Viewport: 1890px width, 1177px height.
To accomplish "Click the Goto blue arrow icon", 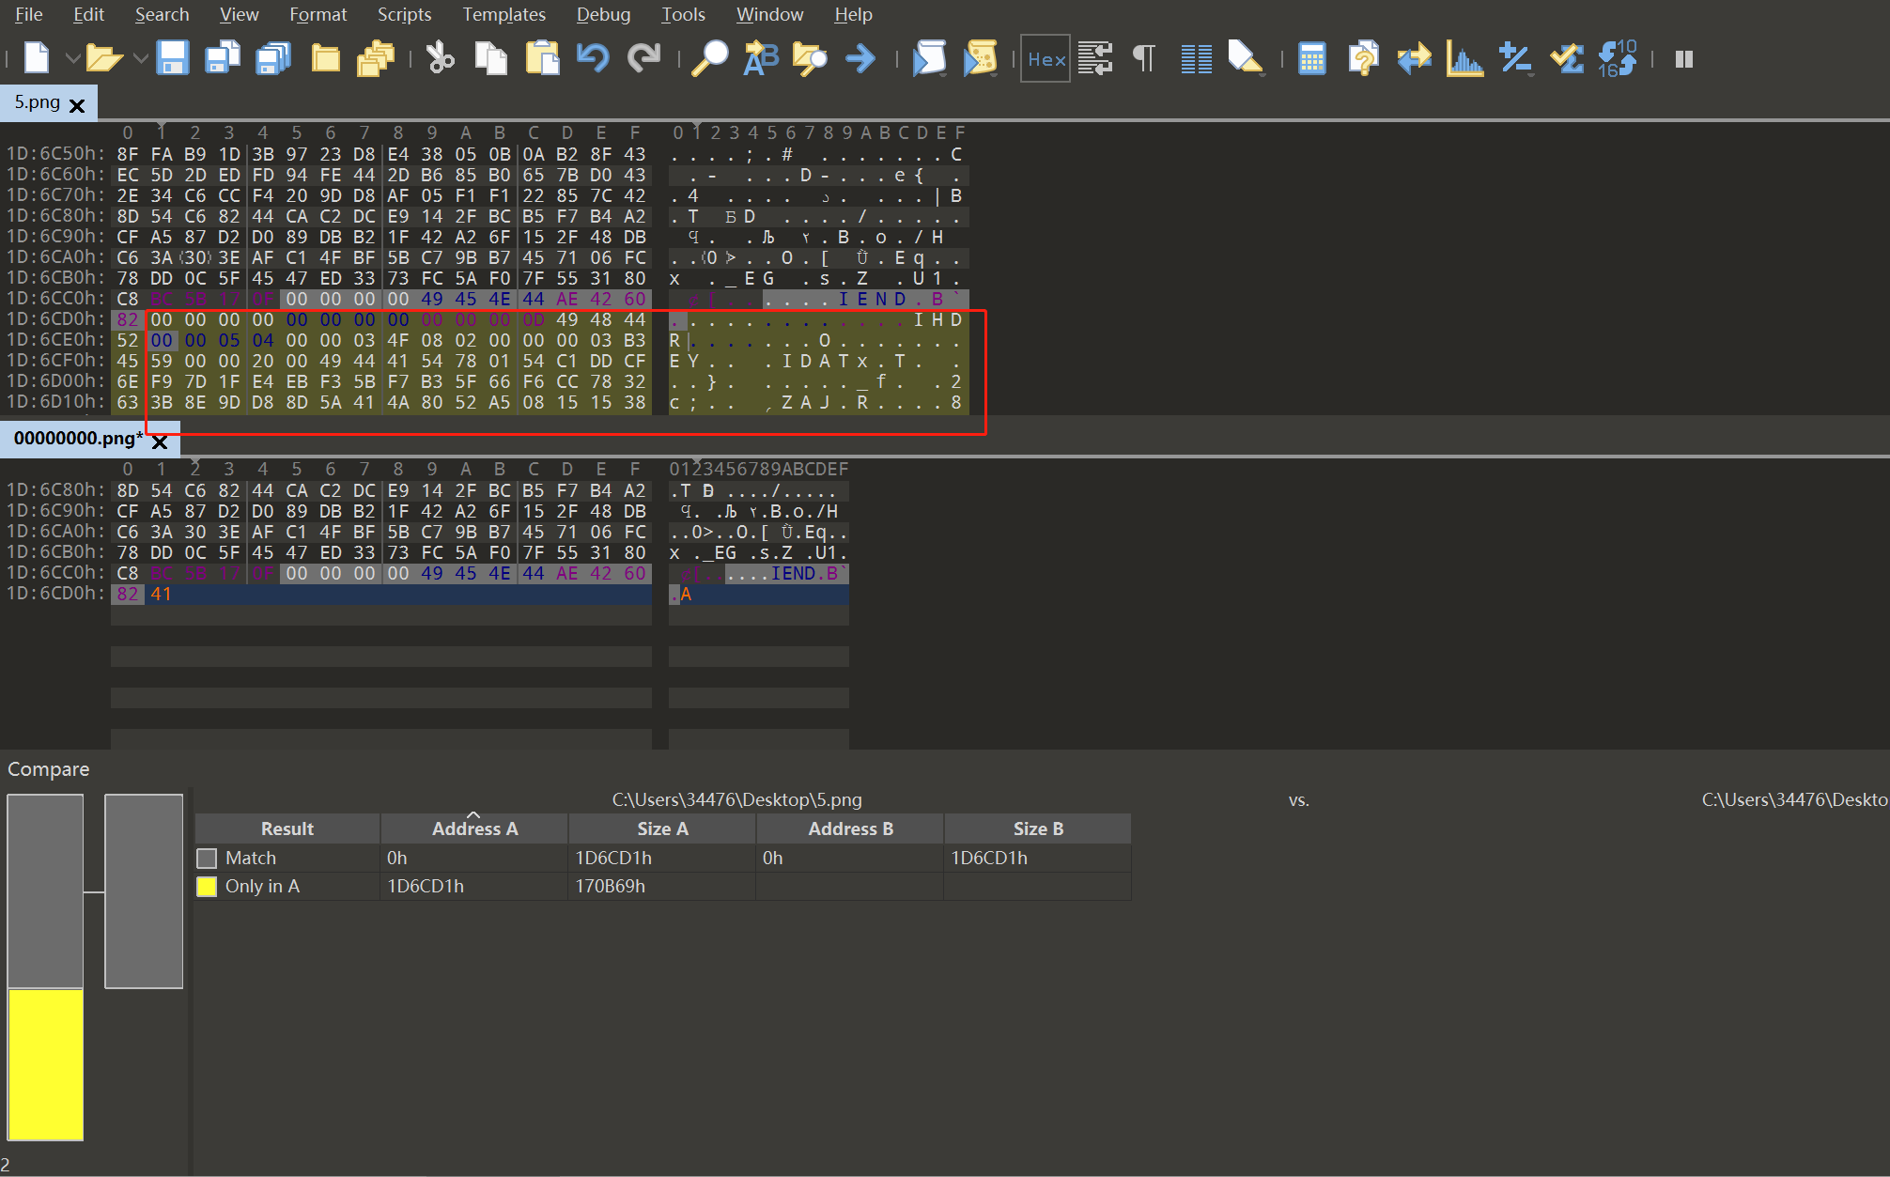I will pyautogui.click(x=860, y=58).
